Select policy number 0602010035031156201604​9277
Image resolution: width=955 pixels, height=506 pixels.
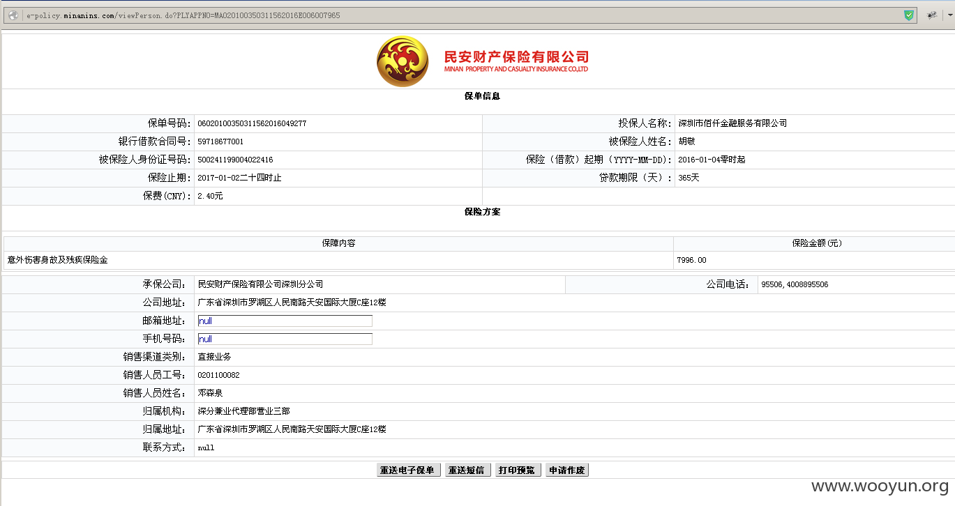point(252,123)
